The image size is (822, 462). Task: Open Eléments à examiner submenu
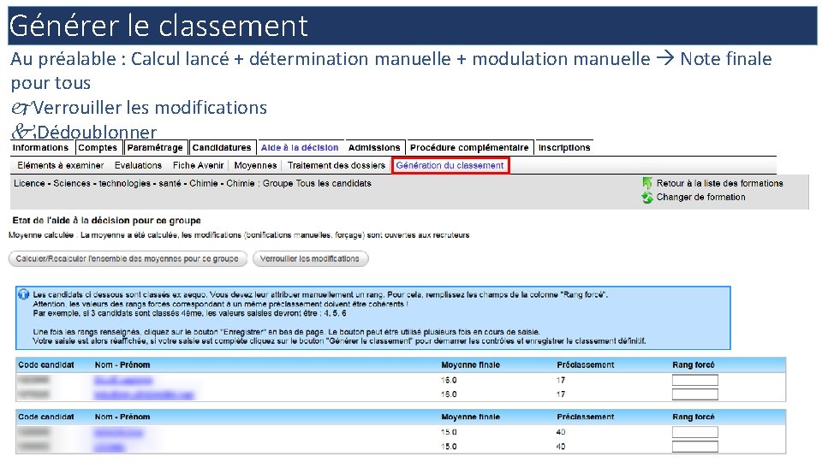[60, 165]
